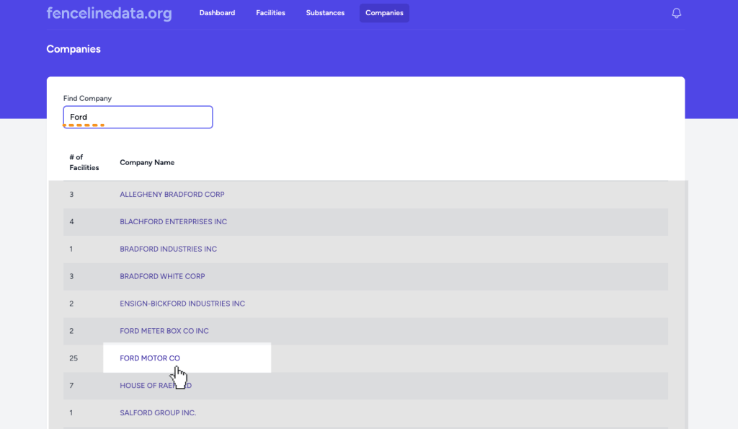Select SALFORD GROUP INC. link
Screen dimensions: 738x429
click(x=158, y=413)
